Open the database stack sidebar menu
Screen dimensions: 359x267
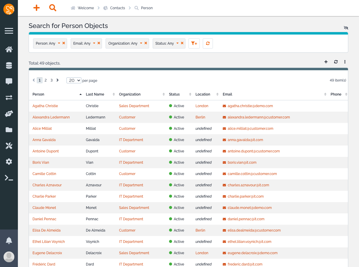click(x=9, y=65)
